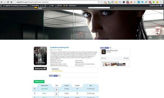Screen dimensions: 164x98
Task: Open the Créer menu in admin bar
Action: (x=51, y=6)
